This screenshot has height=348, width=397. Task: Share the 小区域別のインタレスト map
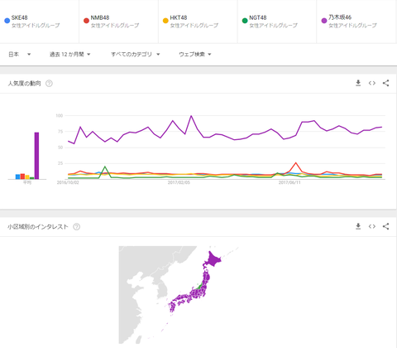(x=385, y=226)
